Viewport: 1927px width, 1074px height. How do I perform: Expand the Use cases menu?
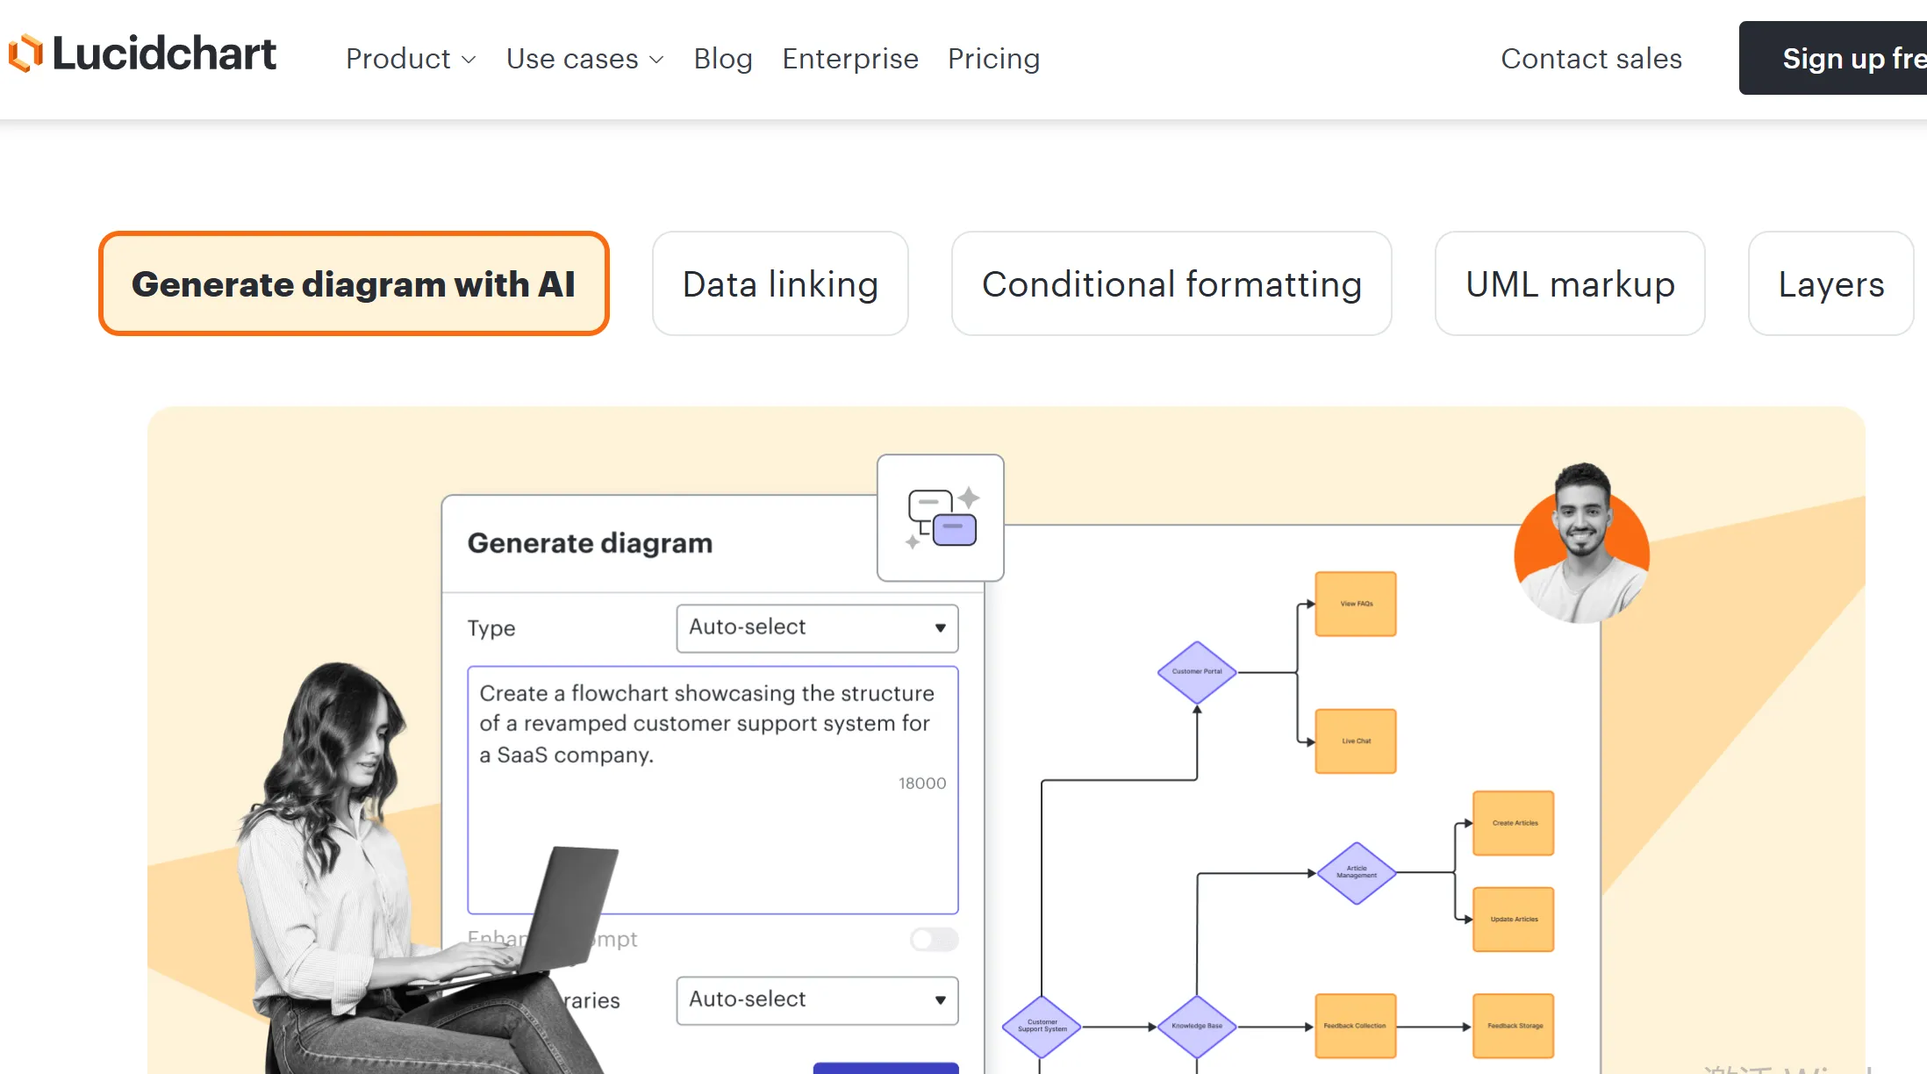584,59
